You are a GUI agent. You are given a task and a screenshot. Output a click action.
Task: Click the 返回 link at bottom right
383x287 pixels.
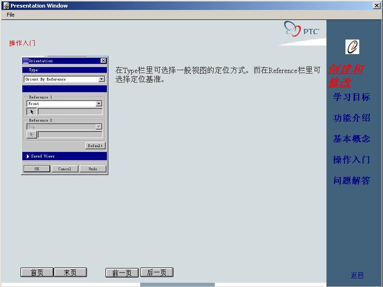click(x=357, y=275)
